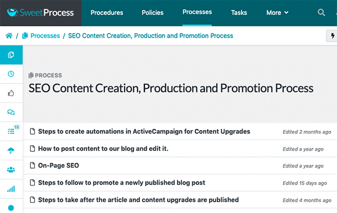Click the SweetProcess logo
The image size is (337, 213).
(x=40, y=13)
